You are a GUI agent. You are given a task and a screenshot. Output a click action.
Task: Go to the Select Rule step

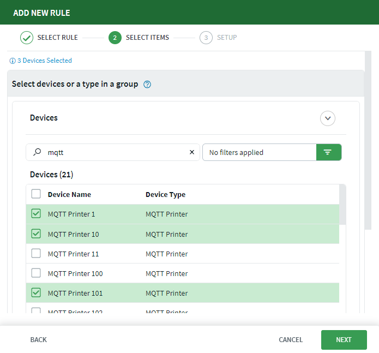49,38
